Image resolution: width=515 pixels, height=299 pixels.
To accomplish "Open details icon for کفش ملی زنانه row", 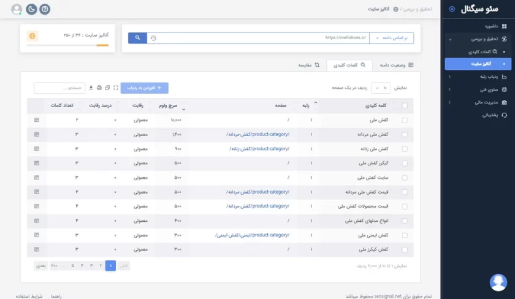I will pyautogui.click(x=37, y=149).
